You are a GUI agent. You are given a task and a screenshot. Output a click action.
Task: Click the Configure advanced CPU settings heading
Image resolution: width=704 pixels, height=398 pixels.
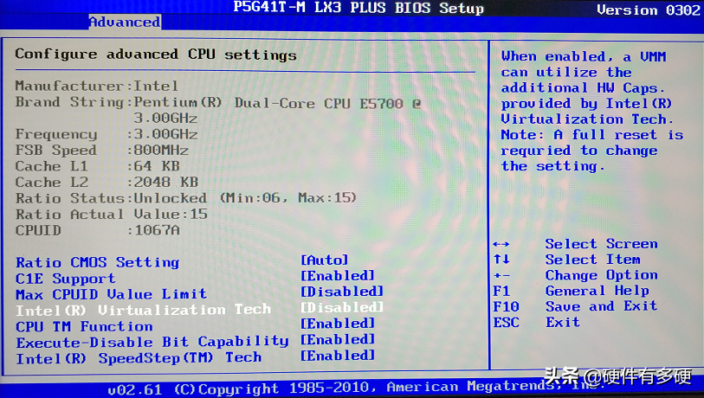click(156, 55)
